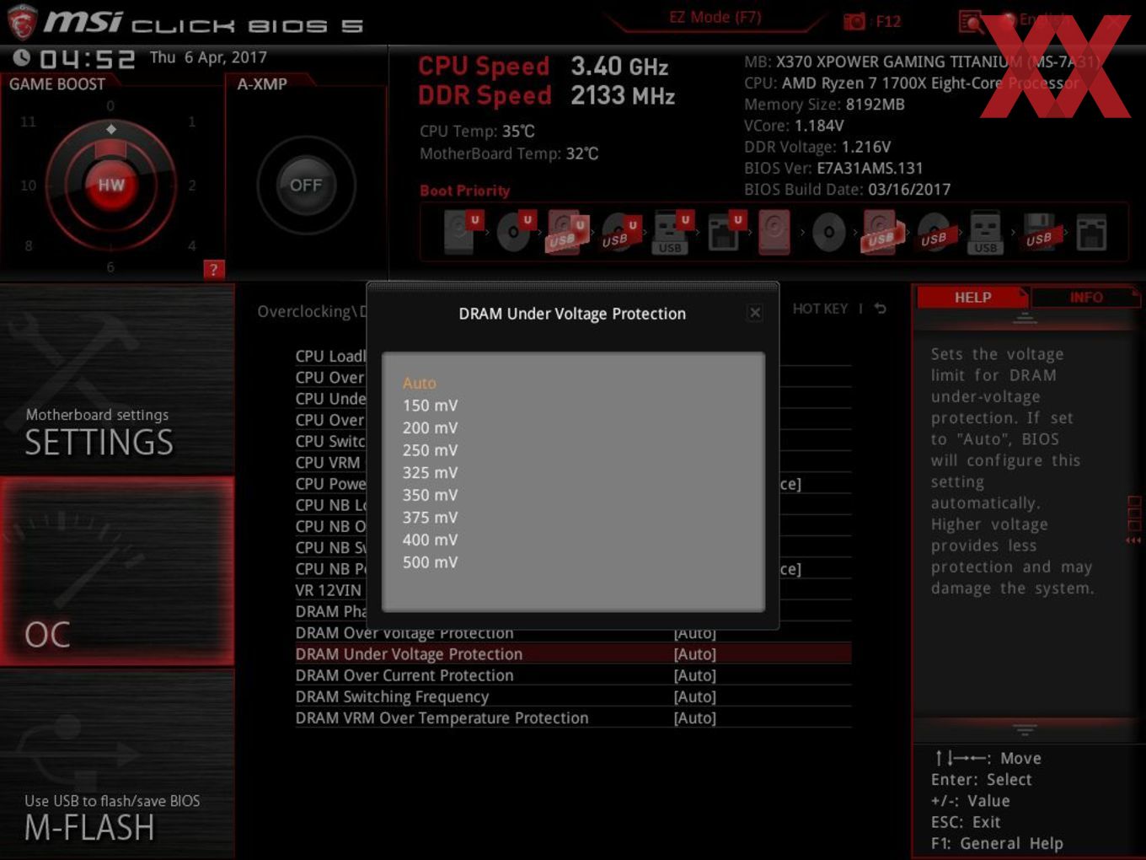Open the OC overclocking section
Image resolution: width=1146 pixels, height=860 pixels.
point(117,571)
